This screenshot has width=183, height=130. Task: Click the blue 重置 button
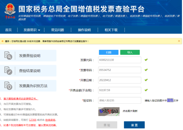[x=134, y=125]
